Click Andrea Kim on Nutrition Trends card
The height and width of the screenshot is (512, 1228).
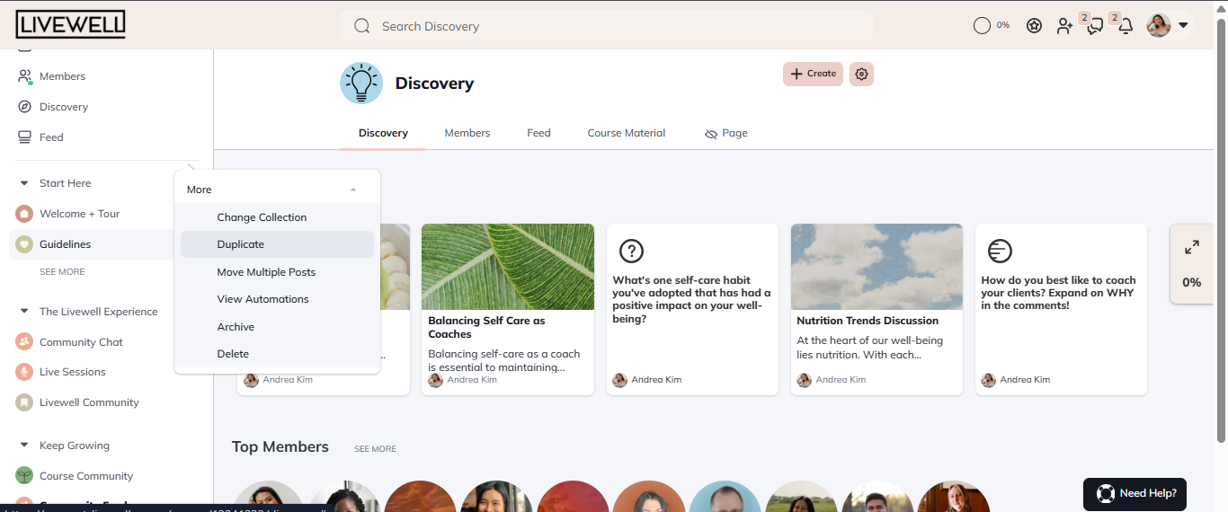(x=841, y=380)
